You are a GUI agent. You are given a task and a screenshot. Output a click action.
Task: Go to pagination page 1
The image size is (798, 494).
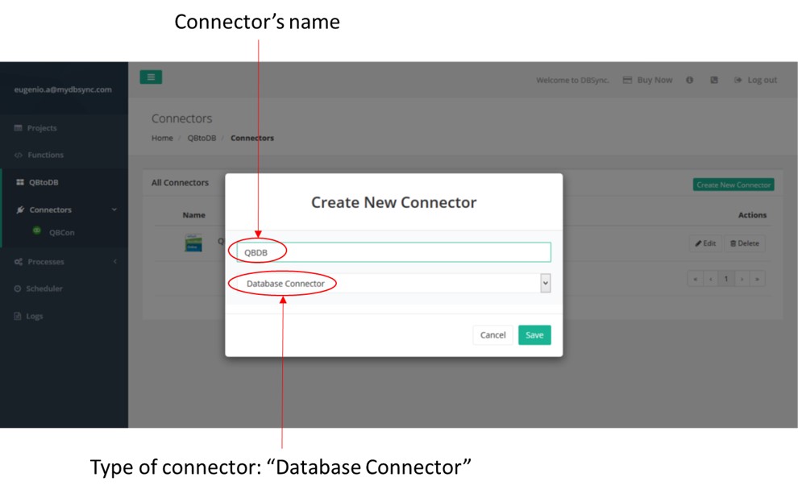[x=726, y=279]
